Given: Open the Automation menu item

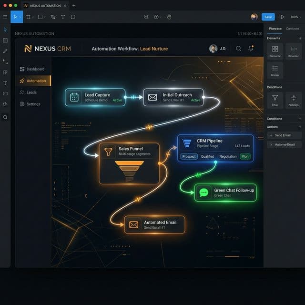Looking at the screenshot, I should point(33,81).
